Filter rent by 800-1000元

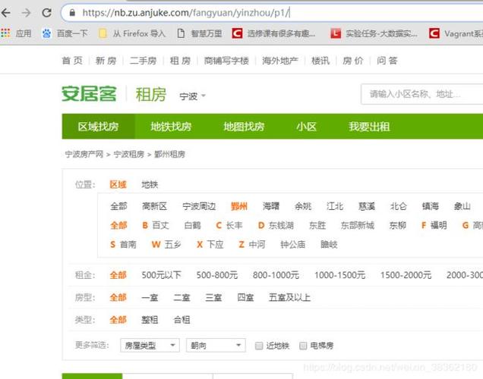[276, 275]
